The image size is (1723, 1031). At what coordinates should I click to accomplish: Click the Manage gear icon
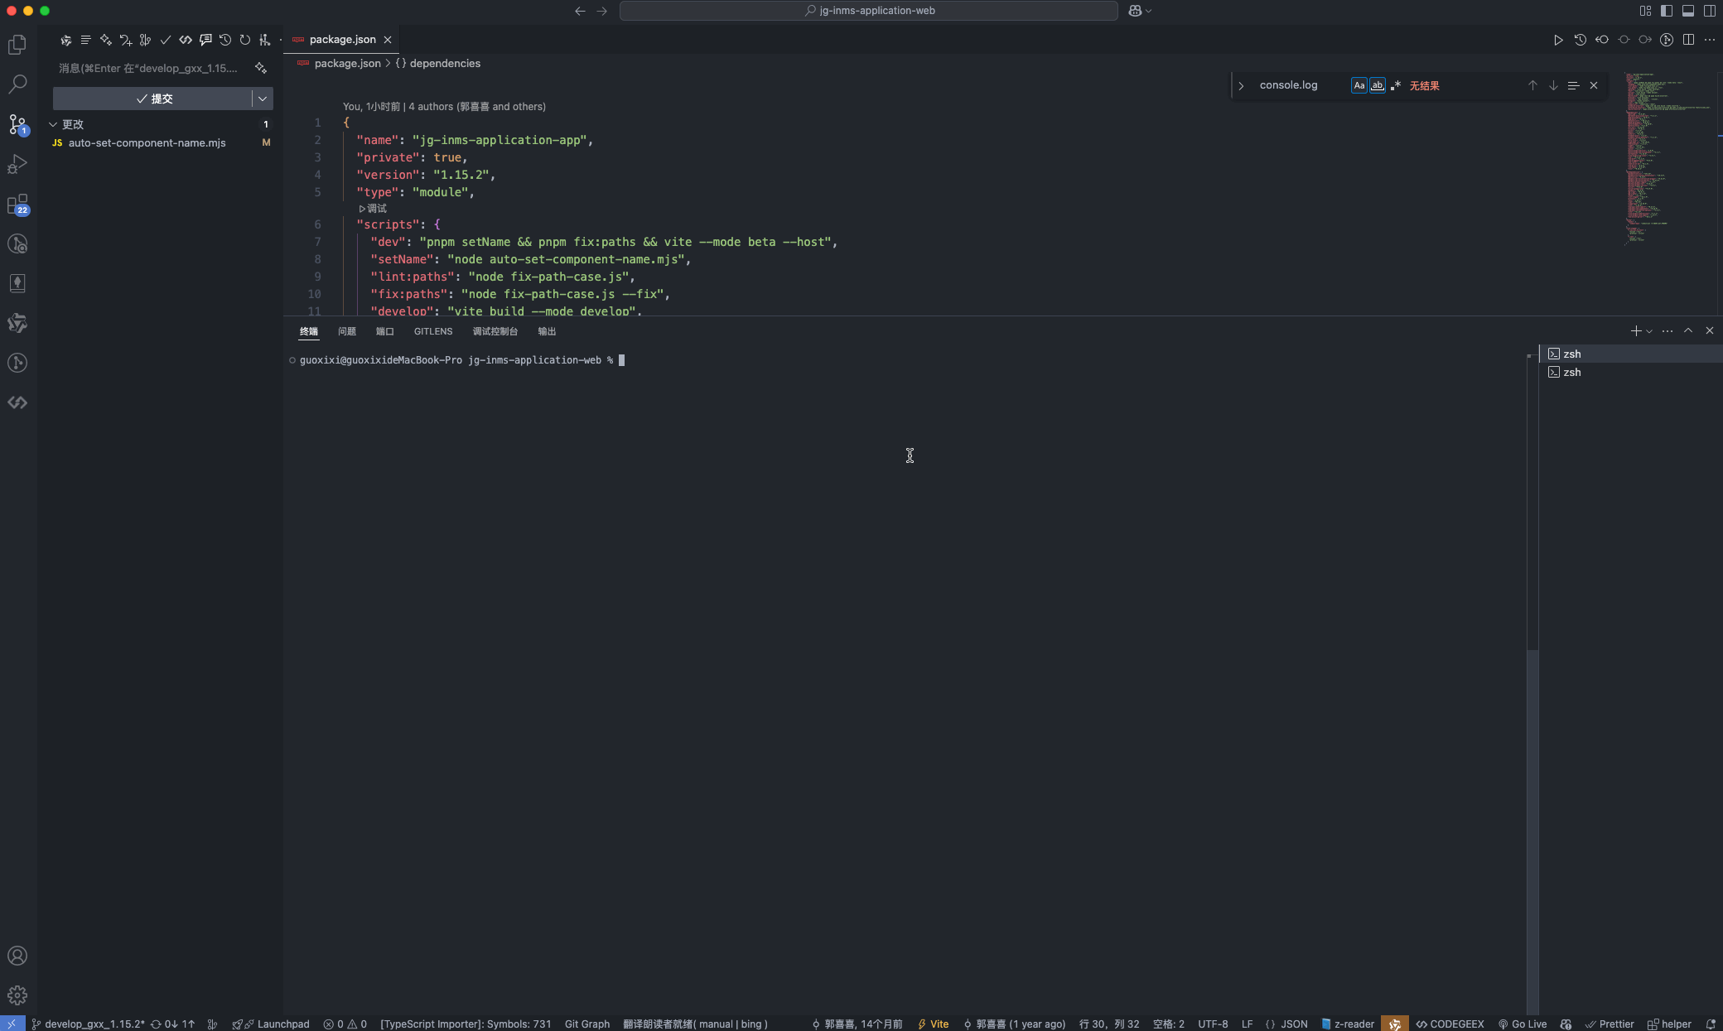17,995
